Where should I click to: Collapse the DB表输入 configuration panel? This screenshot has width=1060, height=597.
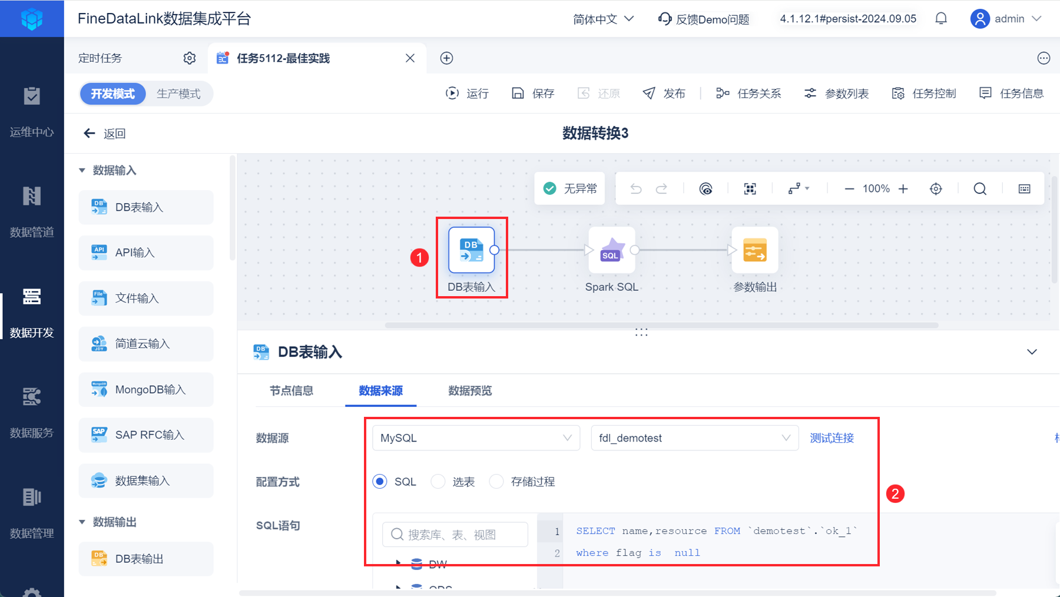pos(1032,352)
